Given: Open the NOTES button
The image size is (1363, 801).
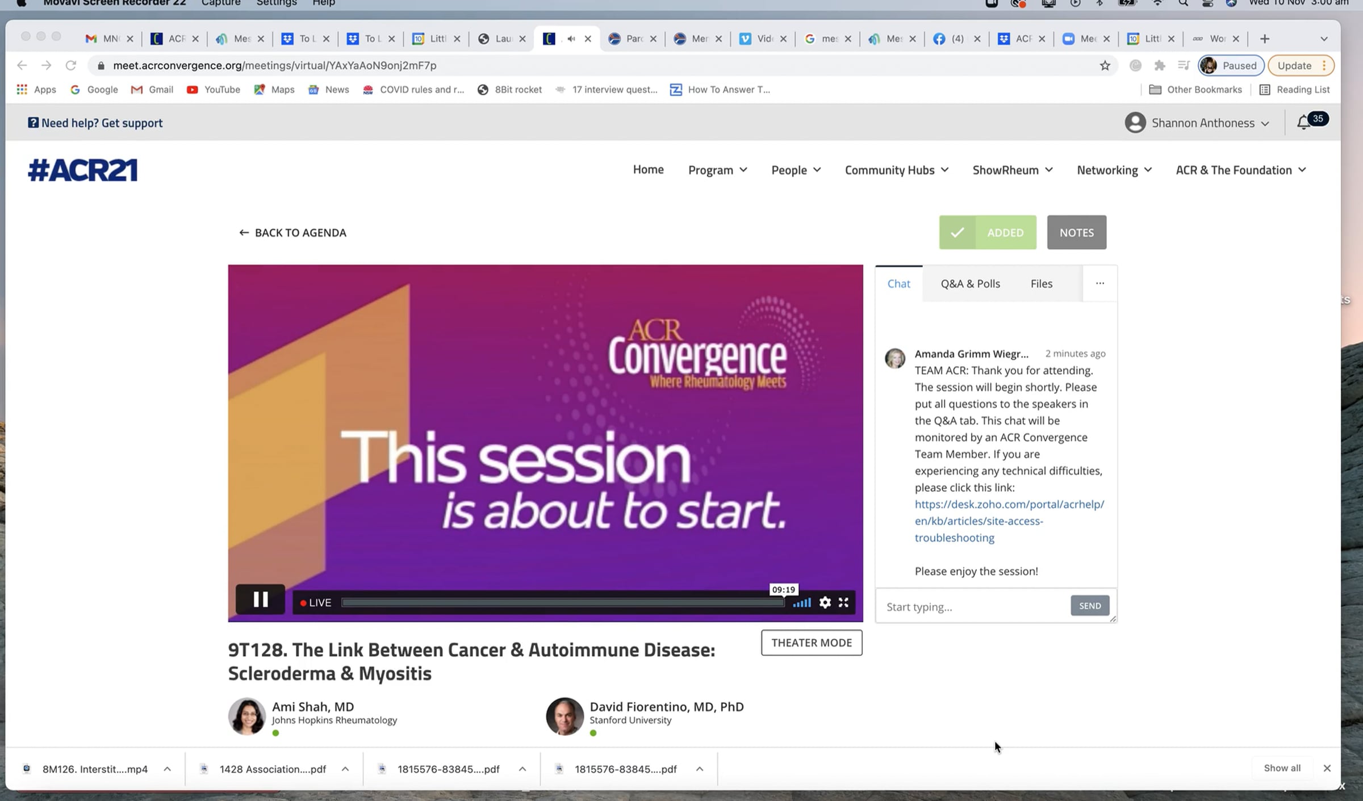Looking at the screenshot, I should [x=1076, y=232].
